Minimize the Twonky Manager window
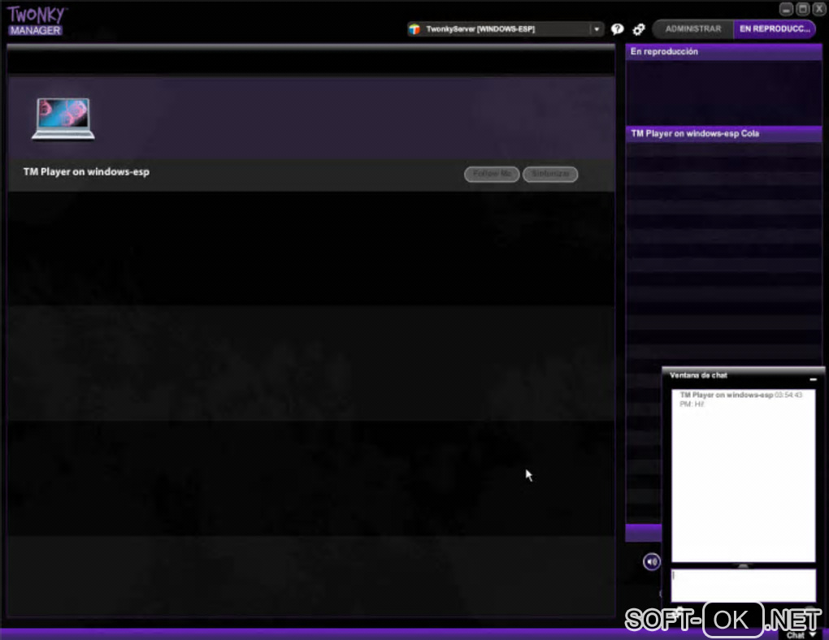 click(x=786, y=9)
